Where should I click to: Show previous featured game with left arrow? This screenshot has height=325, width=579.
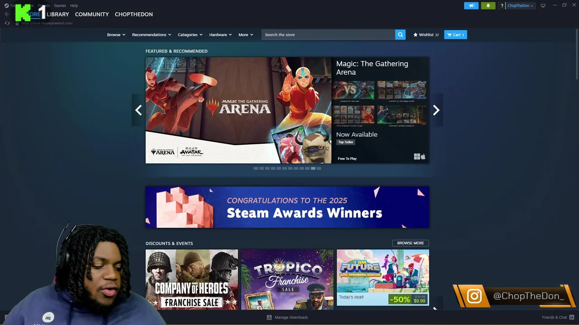(138, 110)
